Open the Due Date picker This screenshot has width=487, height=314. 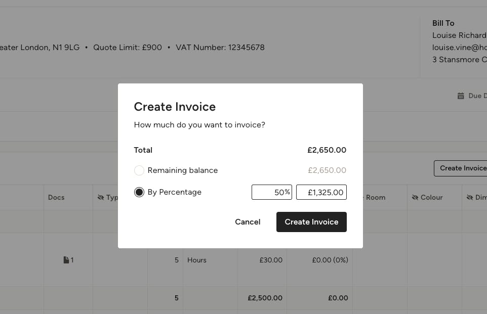click(476, 96)
